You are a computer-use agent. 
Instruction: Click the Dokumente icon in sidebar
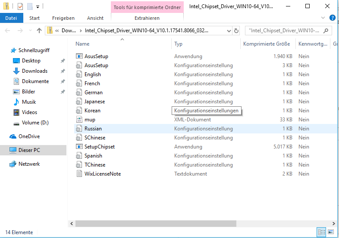click(x=16, y=81)
